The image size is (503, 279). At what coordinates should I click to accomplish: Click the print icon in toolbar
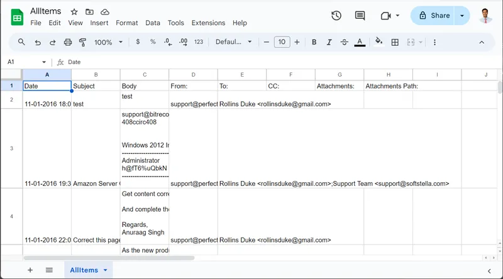coord(68,42)
